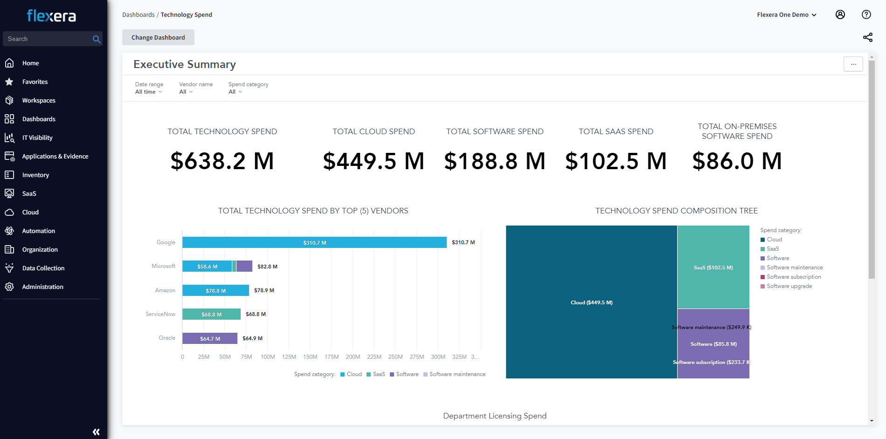Click the IT Visibility chart icon
The image size is (886, 439).
tap(9, 137)
